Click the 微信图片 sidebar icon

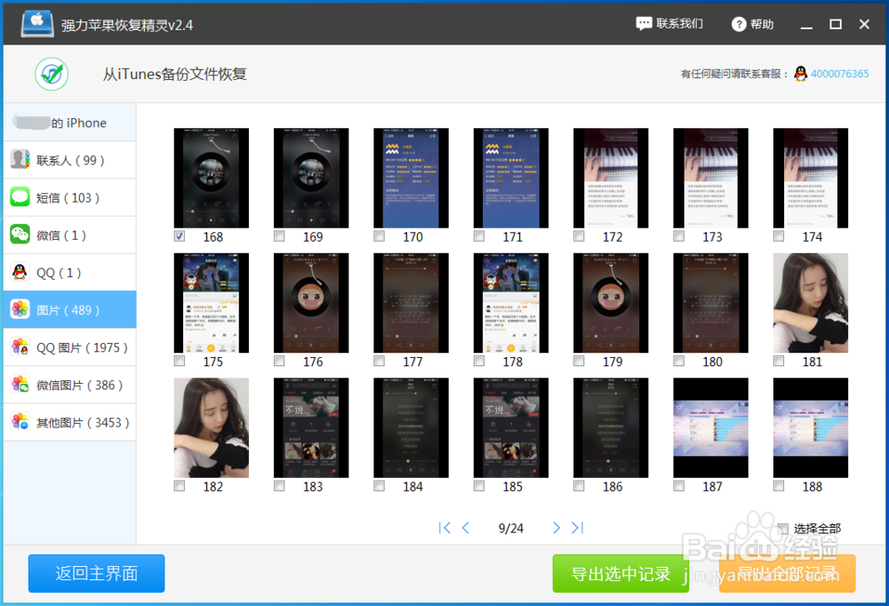(x=20, y=384)
